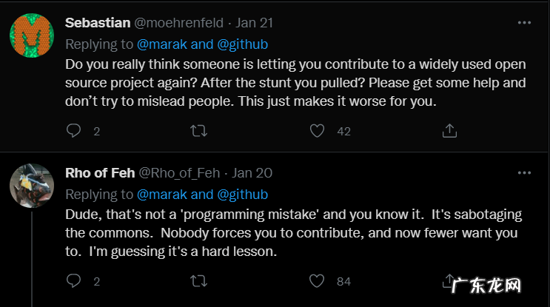Image resolution: width=550 pixels, height=307 pixels.
Task: Open the Jan 20 tweet timestamp
Action: coord(252,173)
